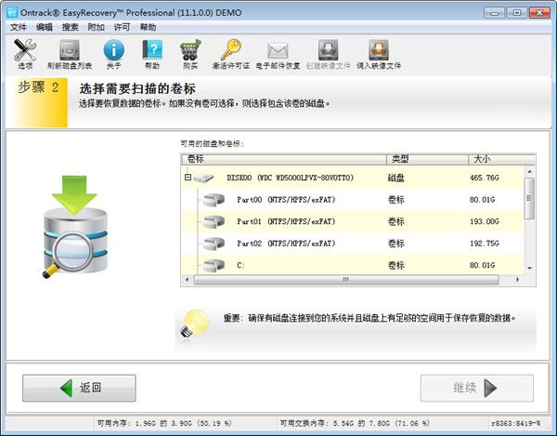Viewport: 557px width, 436px height.
Task: Open 电子邮件恢复 envelope icon
Action: click(x=278, y=50)
